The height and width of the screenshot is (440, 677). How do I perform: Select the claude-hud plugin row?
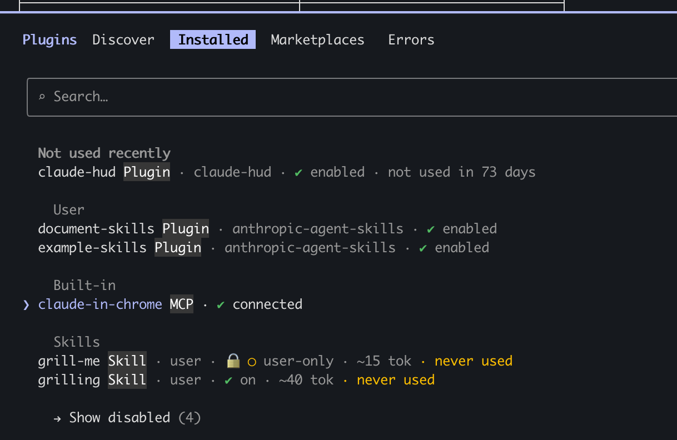[287, 172]
